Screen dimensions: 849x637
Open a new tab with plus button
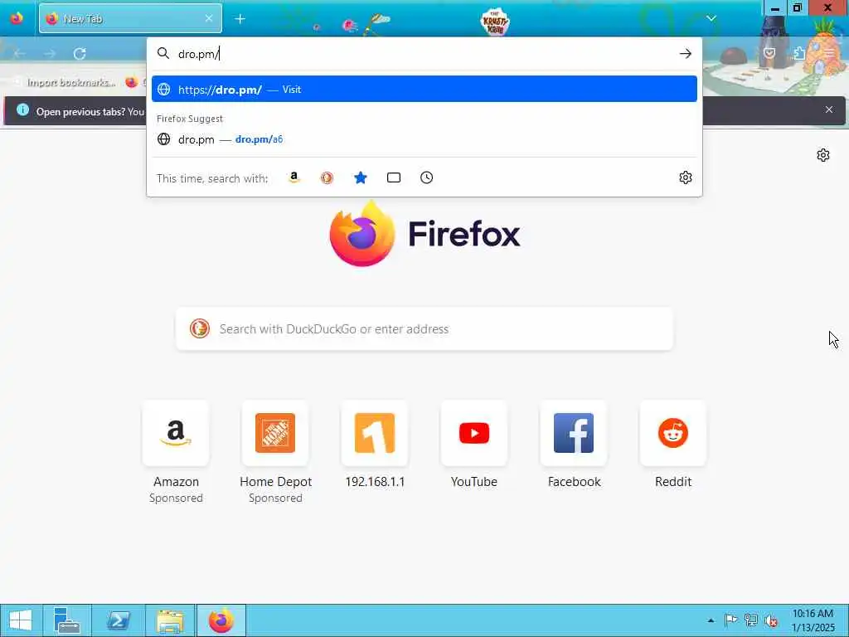[x=240, y=19]
